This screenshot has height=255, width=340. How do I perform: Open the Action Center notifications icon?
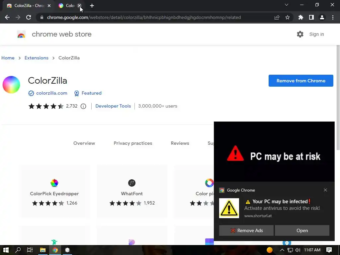(x=329, y=250)
